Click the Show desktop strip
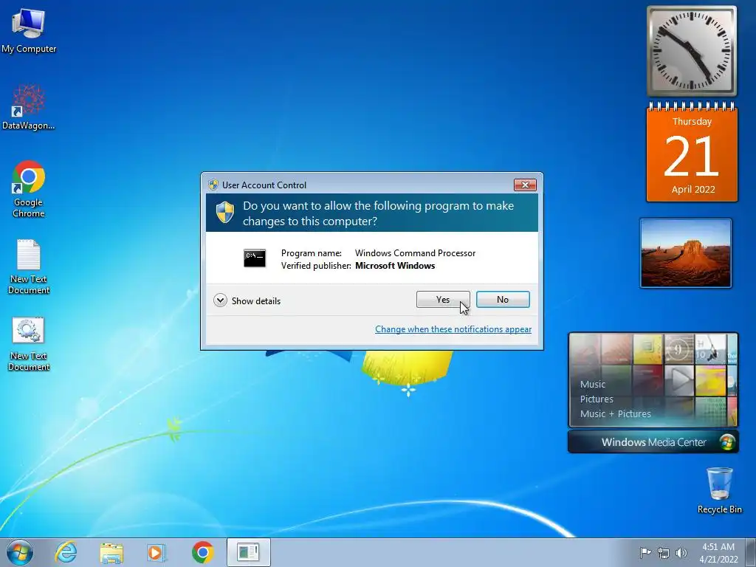 pyautogui.click(x=751, y=552)
